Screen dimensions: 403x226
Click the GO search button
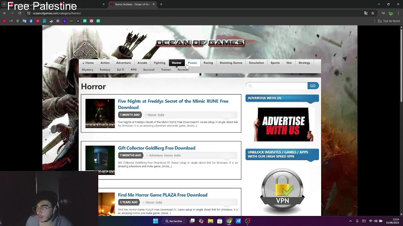coord(313,86)
